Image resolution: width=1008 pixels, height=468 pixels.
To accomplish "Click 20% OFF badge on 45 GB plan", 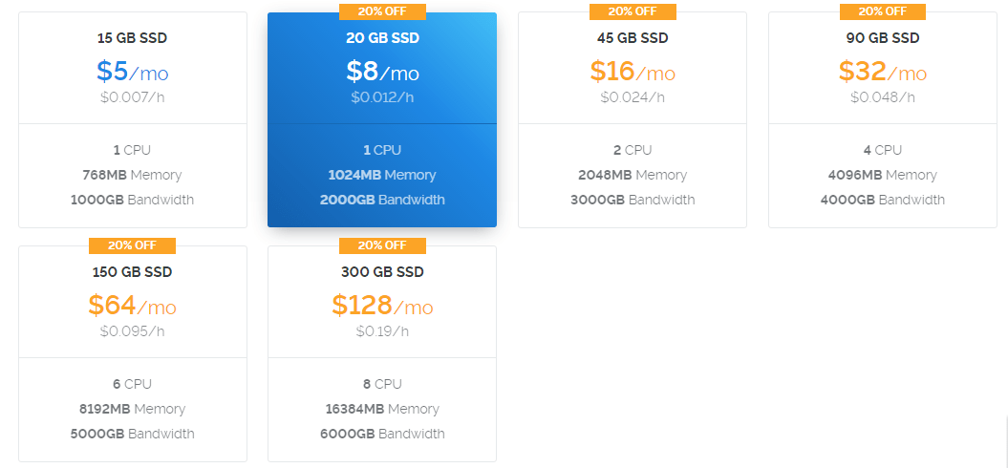I will (x=633, y=11).
